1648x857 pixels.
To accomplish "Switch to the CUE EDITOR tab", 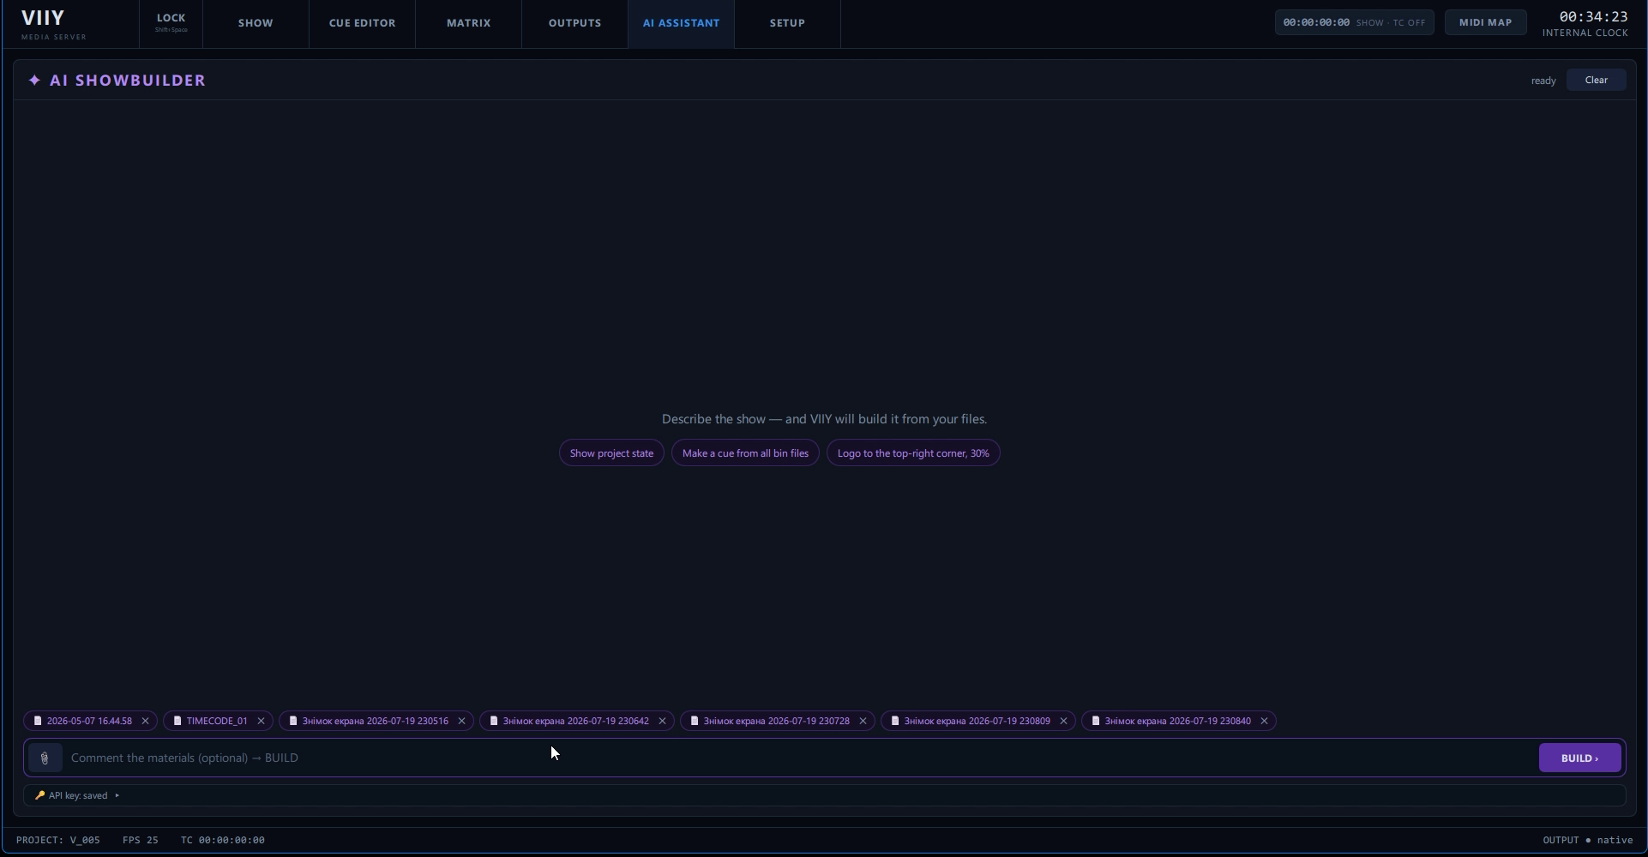I will coord(363,23).
